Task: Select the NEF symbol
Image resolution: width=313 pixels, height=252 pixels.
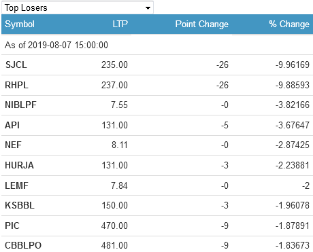Action: click(x=13, y=145)
